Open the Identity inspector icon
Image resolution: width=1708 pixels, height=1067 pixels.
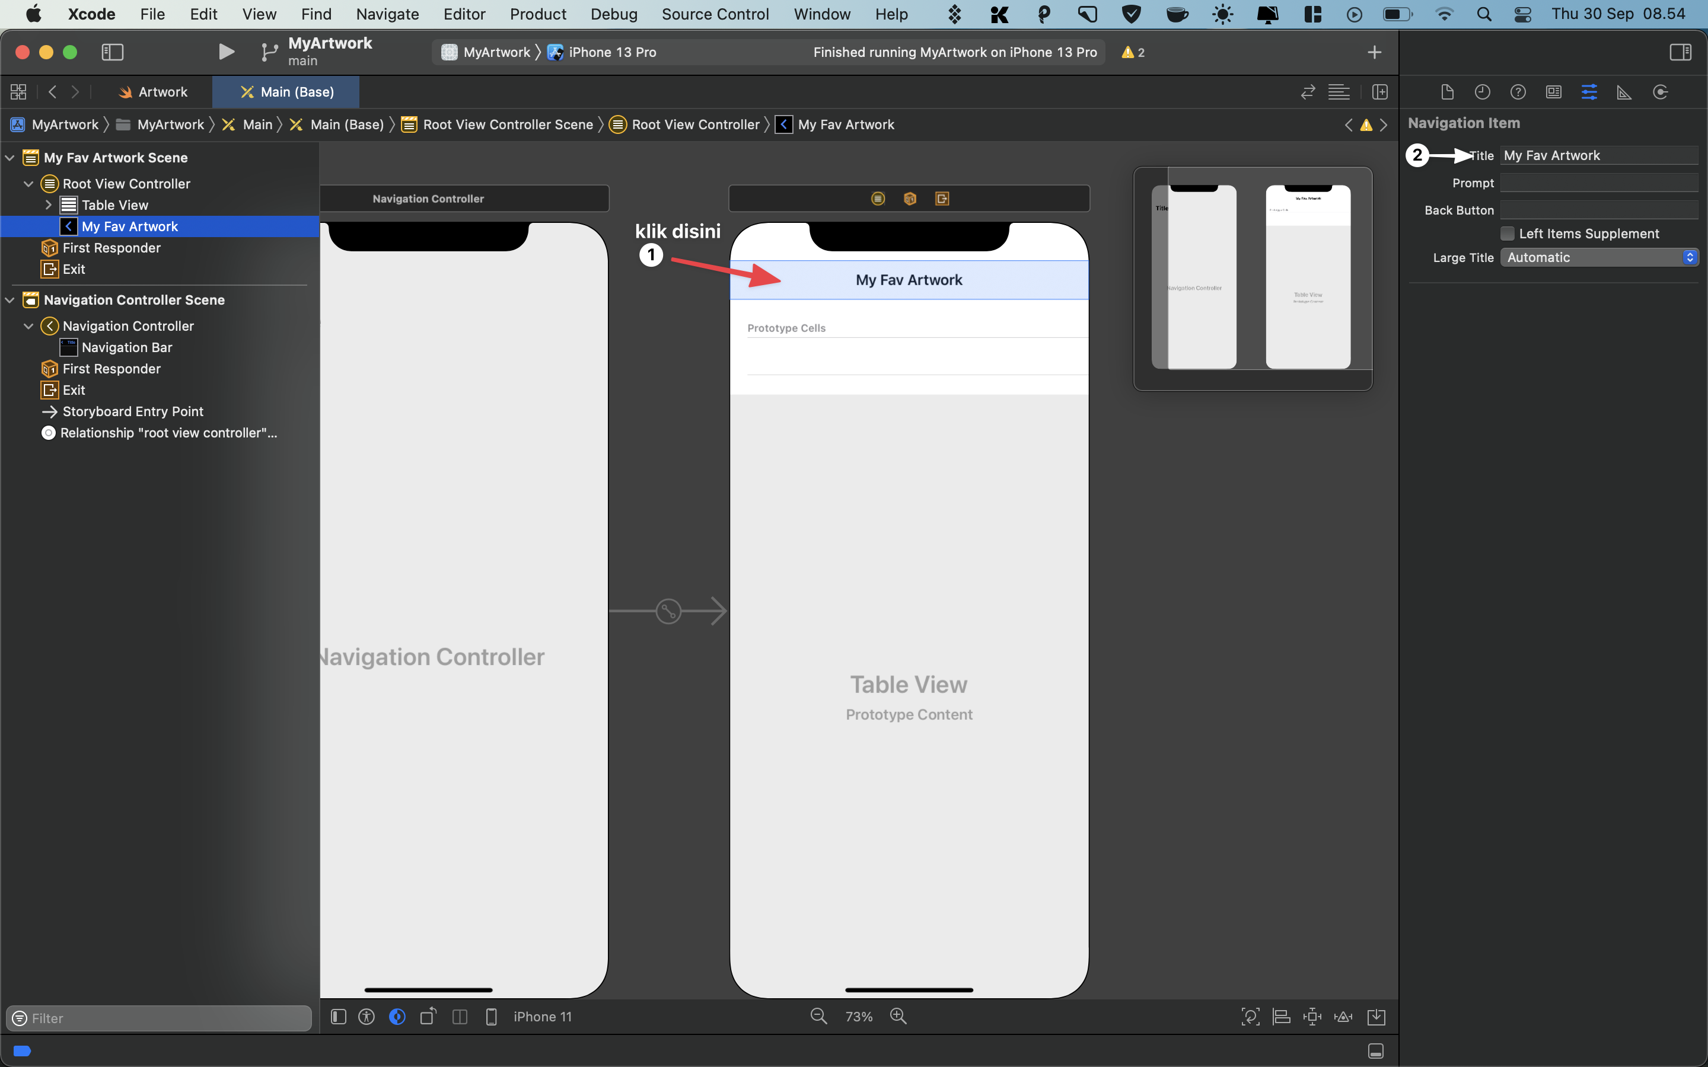[x=1553, y=92]
